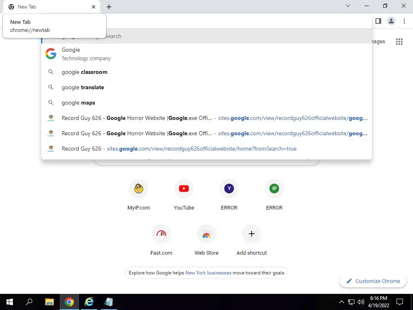Open the Chrome side panel icon
The height and width of the screenshot is (310, 413).
(x=378, y=21)
